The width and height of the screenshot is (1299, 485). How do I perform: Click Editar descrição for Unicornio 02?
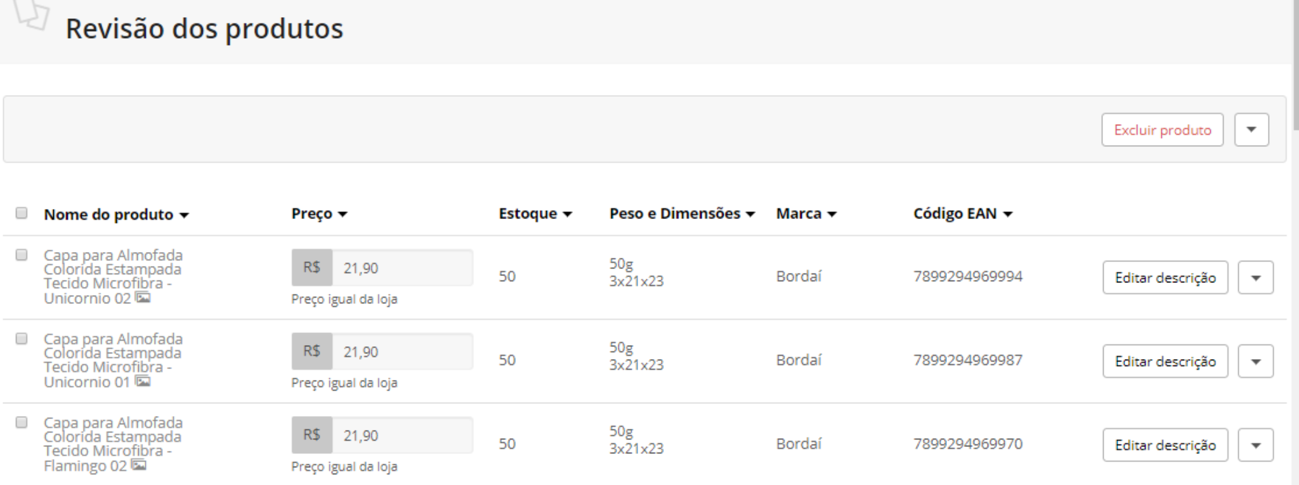pyautogui.click(x=1165, y=278)
